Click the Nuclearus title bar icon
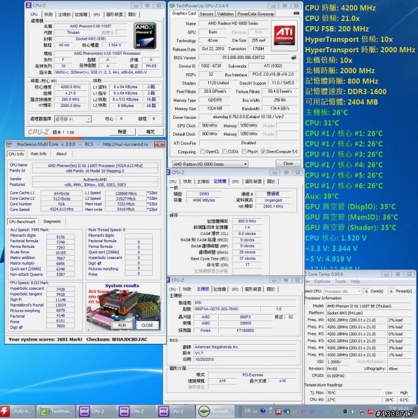The height and width of the screenshot is (419, 418). point(9,144)
